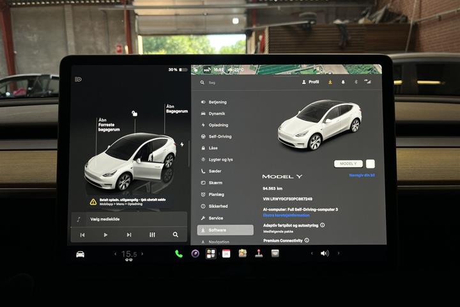Image resolution: width=460 pixels, height=307 pixels.
Task: Tap the 22°C outside temperature on map
Action: coord(236,70)
